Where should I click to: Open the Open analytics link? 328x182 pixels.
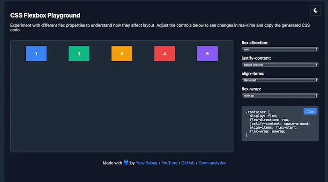click(212, 163)
